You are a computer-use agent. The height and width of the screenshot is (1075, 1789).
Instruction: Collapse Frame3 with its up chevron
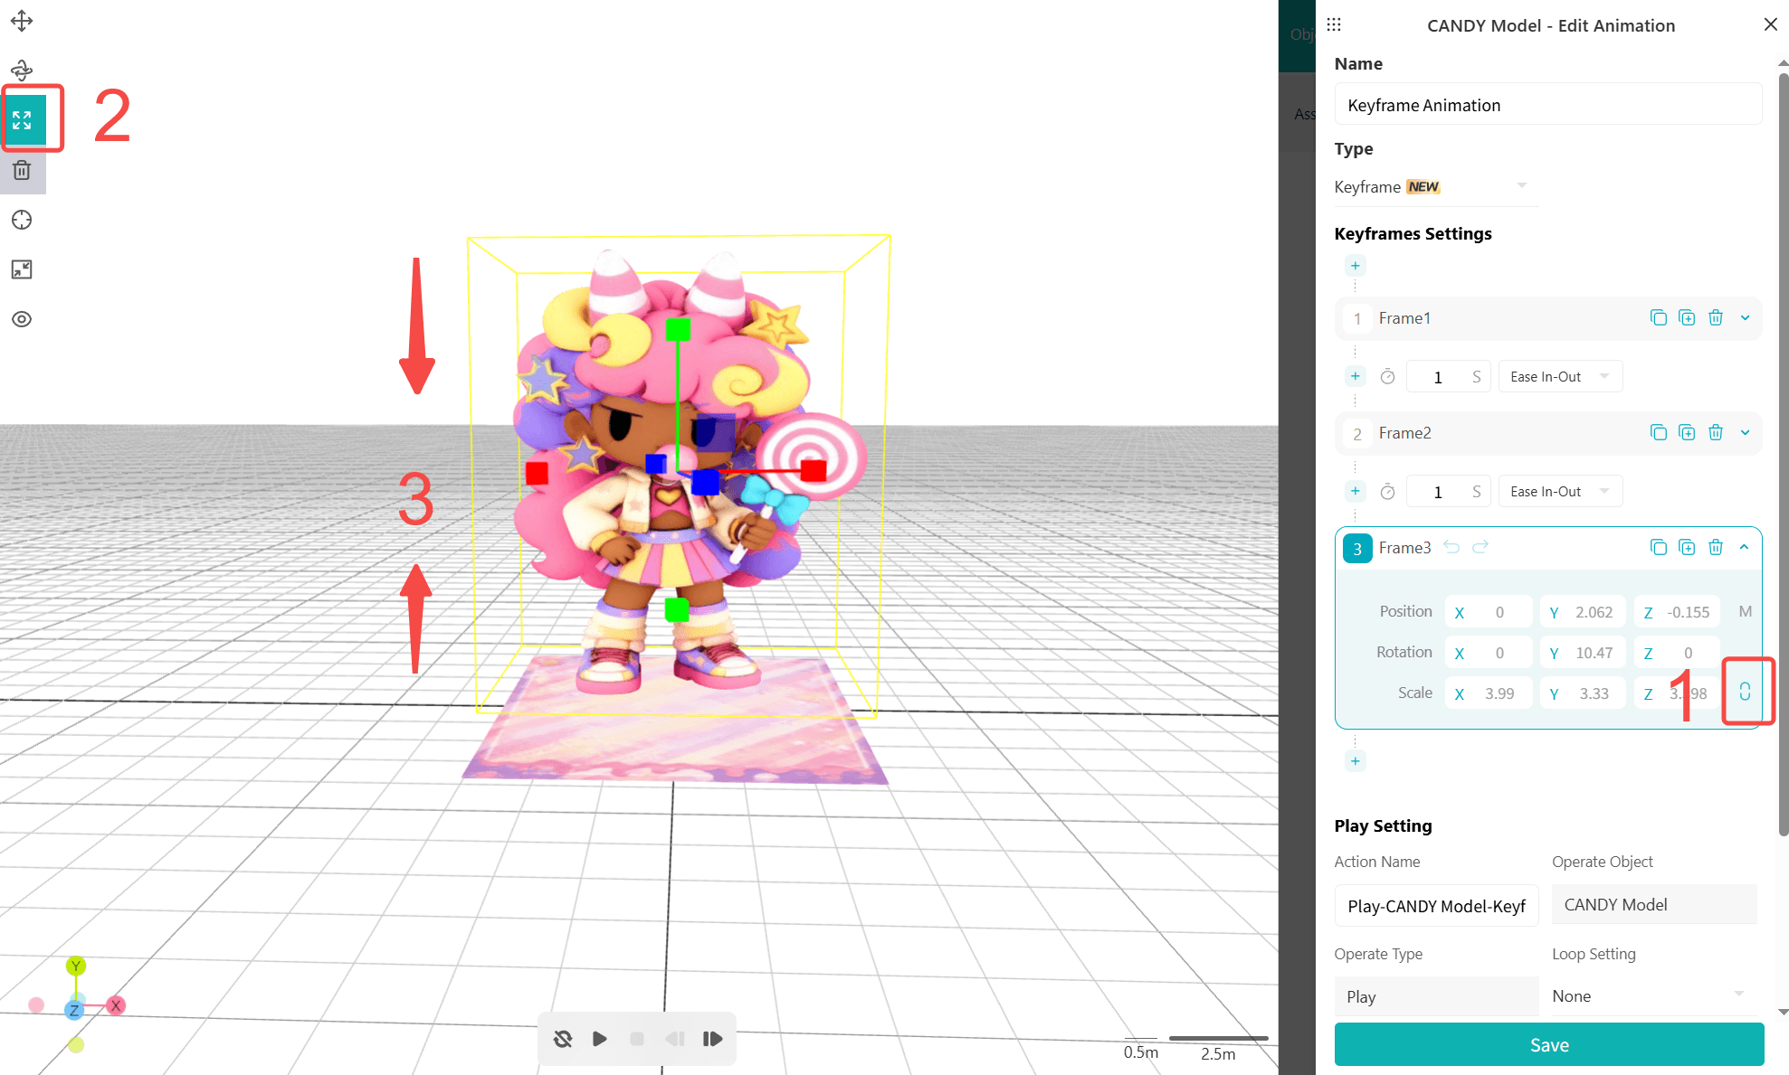pos(1744,547)
